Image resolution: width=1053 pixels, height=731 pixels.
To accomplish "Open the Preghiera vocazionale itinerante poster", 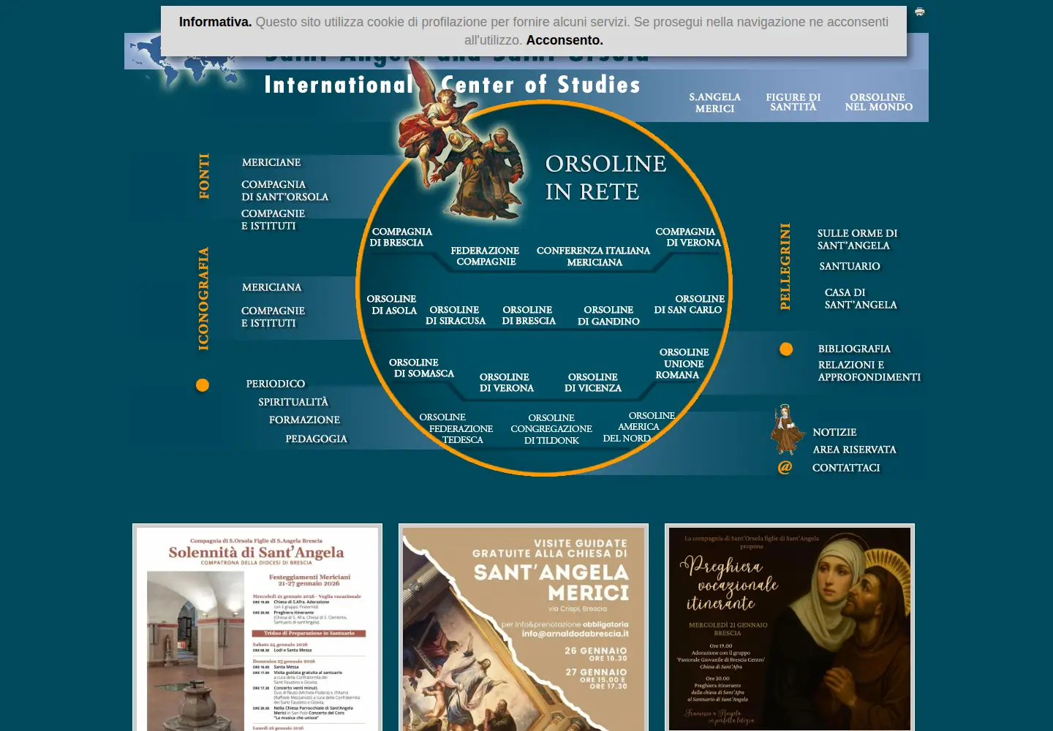I will point(790,629).
